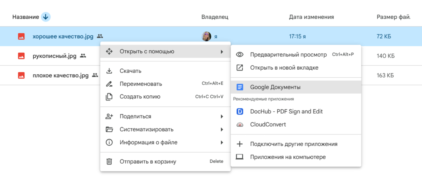Click the add-person icon next to Поделиться

pyautogui.click(x=109, y=116)
